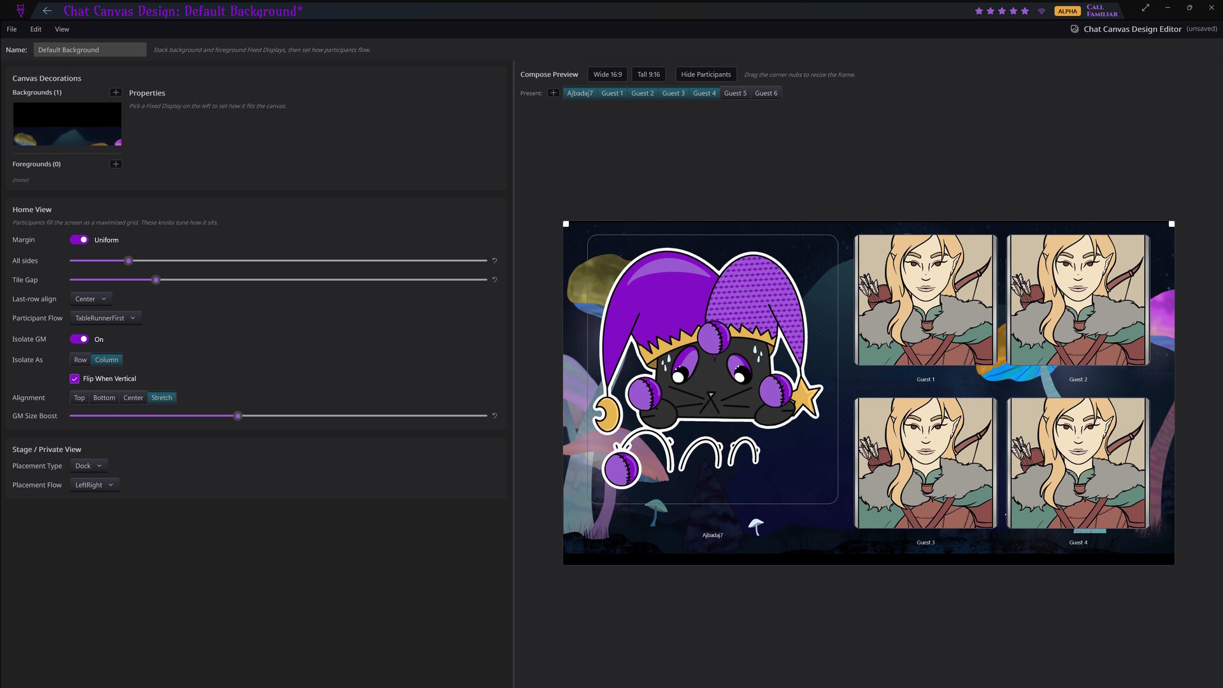This screenshot has width=1223, height=688.
Task: Toggle Guest 3 participant presence
Action: (x=673, y=93)
